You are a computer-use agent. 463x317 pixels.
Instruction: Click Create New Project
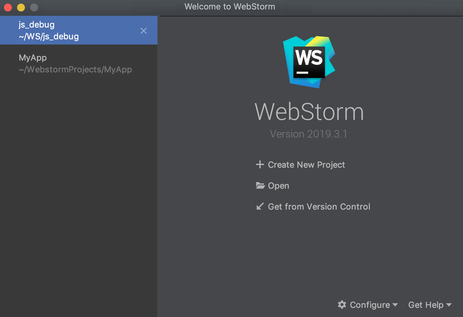306,165
